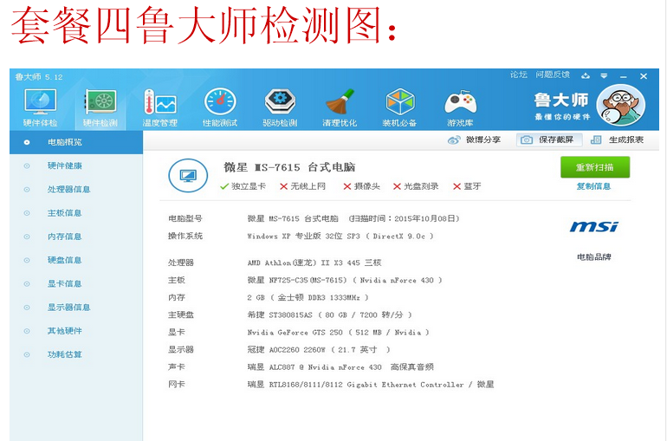Open the 硬件体检 hardware checkup icon
This screenshot has height=441, width=667.
tap(40, 108)
